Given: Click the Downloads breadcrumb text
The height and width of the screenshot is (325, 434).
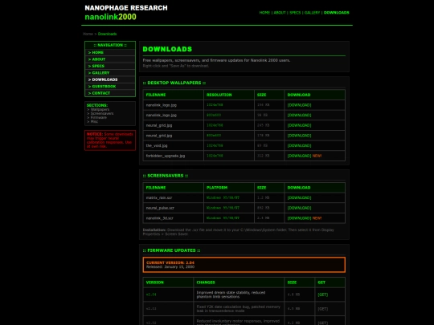Looking at the screenshot, I should pyautogui.click(x=107, y=34).
